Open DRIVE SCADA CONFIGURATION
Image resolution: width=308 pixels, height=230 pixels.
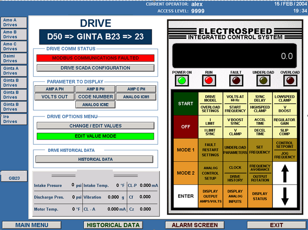click(x=96, y=68)
